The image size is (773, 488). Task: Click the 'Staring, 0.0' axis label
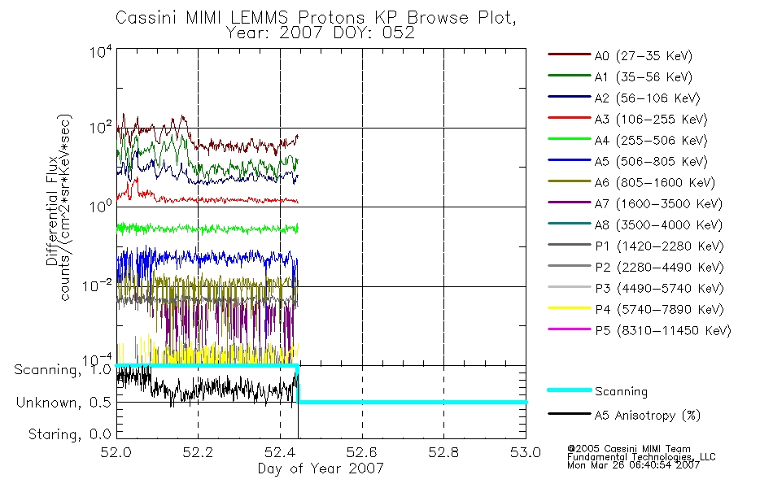(x=69, y=434)
